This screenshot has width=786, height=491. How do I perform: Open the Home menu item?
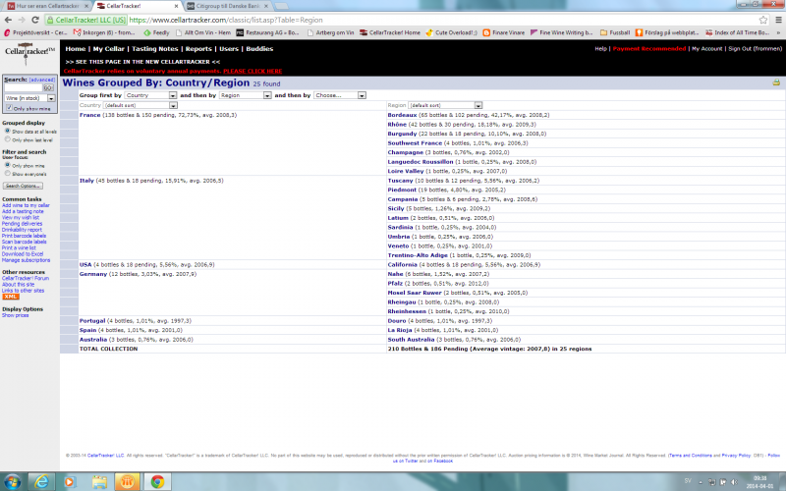coord(76,48)
